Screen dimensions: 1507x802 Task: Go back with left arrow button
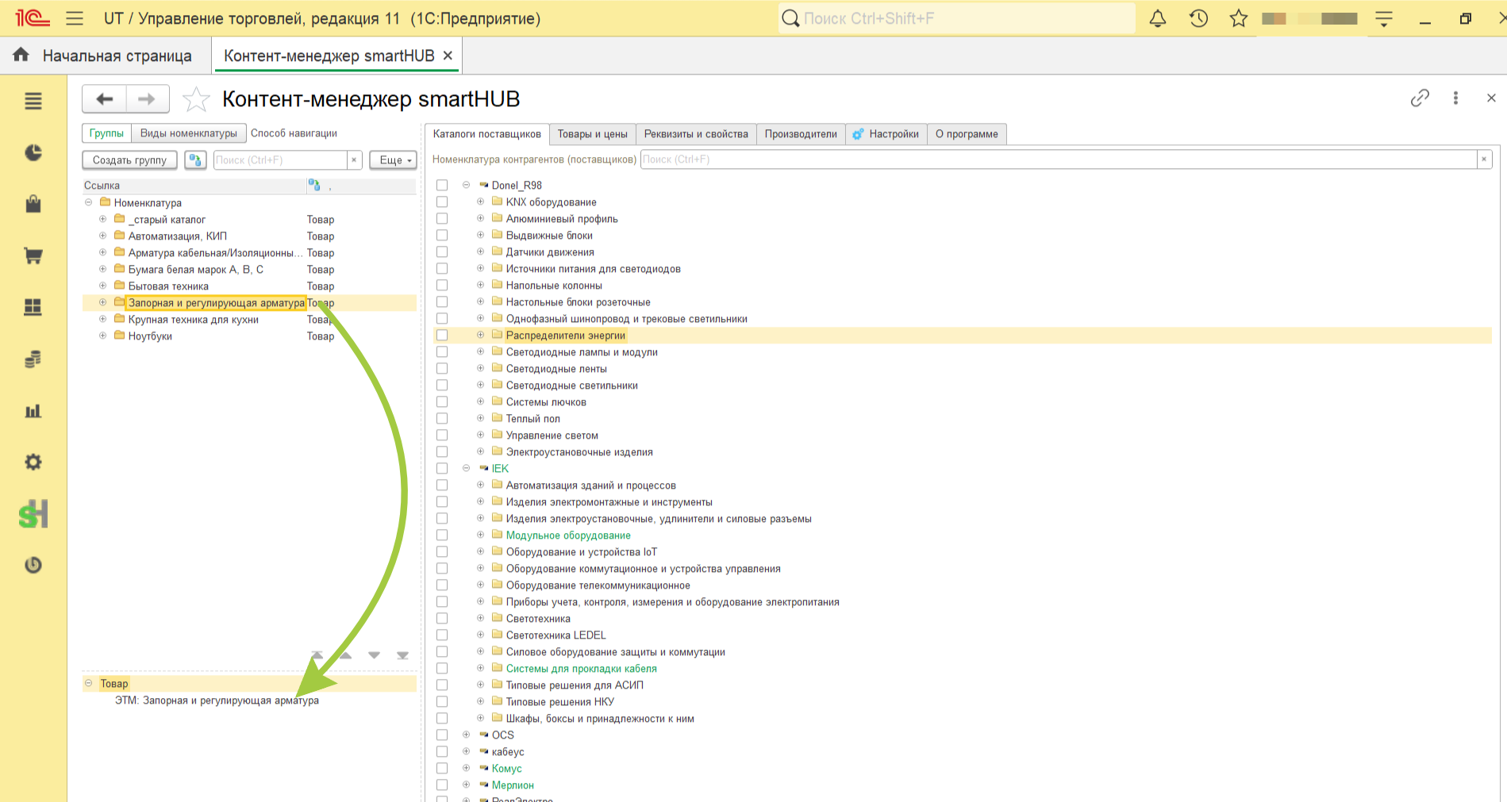point(104,99)
